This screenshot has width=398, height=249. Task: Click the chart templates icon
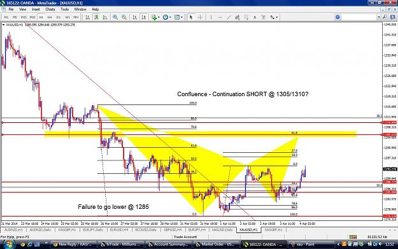coord(177,17)
